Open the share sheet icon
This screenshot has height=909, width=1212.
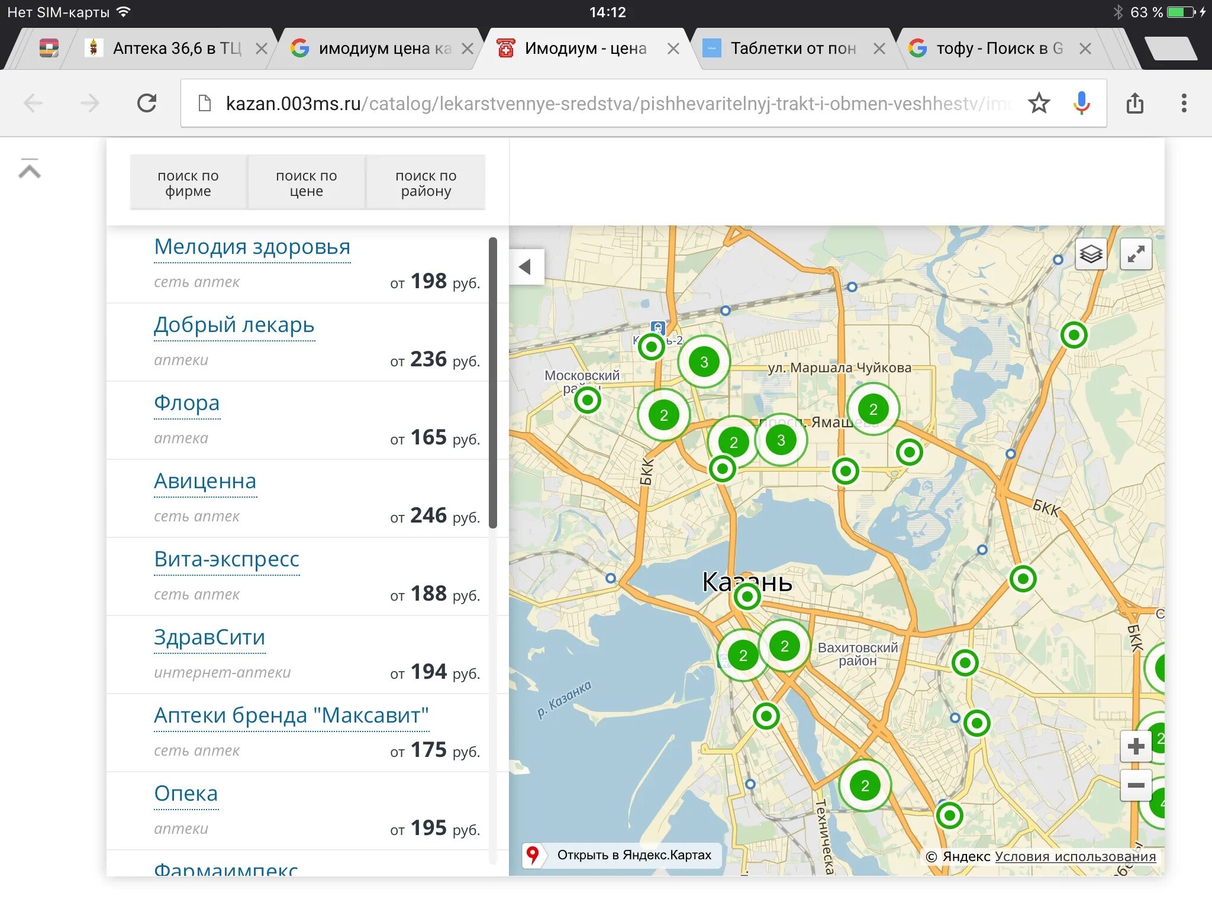coord(1134,104)
